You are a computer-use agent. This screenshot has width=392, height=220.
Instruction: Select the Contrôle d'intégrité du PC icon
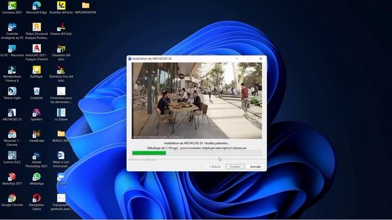12,31
